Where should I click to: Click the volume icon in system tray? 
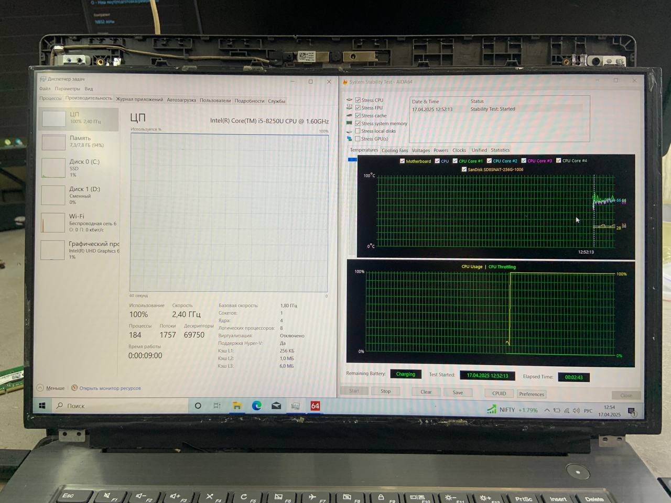coord(576,410)
